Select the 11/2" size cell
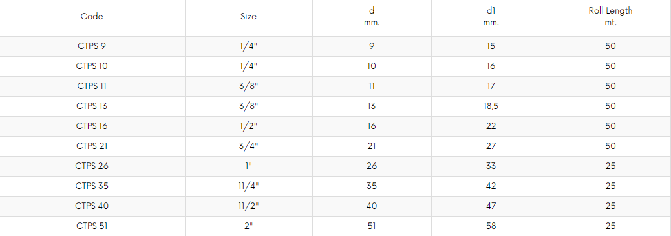The width and height of the screenshot is (671, 236). (249, 206)
